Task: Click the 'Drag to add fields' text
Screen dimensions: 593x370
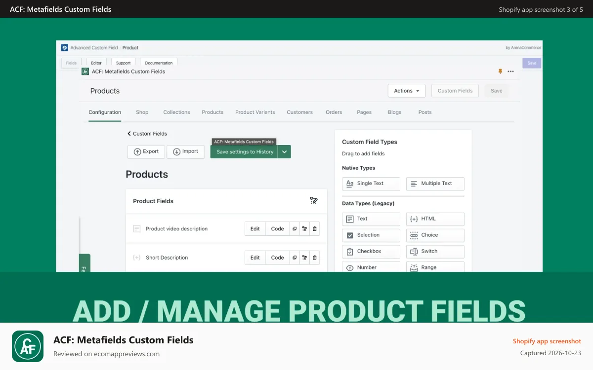Action: [363, 154]
